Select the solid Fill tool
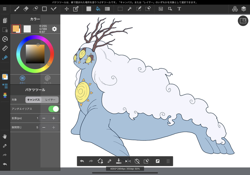Viewport: 250px width, 175px height. click(x=89, y=9)
